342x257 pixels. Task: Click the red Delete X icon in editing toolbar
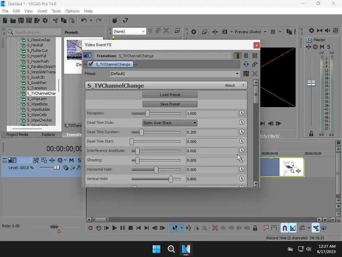215,228
